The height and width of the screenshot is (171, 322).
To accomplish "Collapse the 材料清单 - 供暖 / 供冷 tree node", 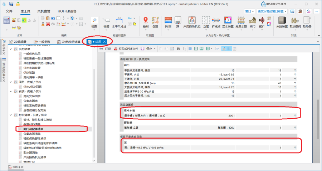I will [x=11, y=115].
